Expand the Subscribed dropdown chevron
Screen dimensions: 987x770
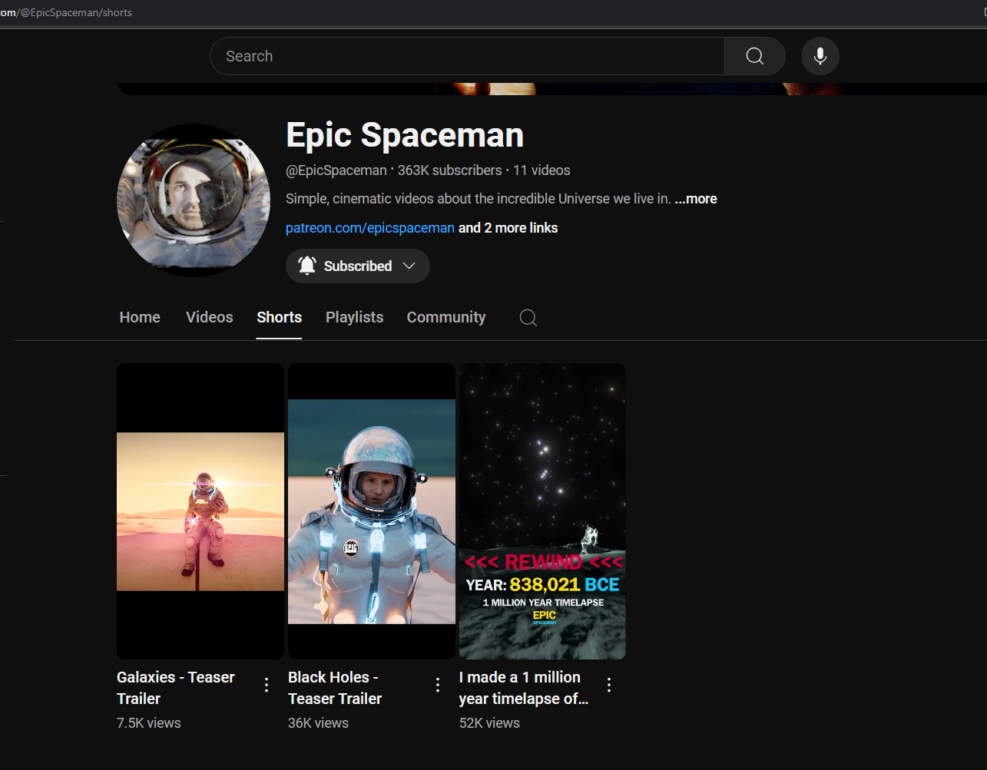pos(409,266)
